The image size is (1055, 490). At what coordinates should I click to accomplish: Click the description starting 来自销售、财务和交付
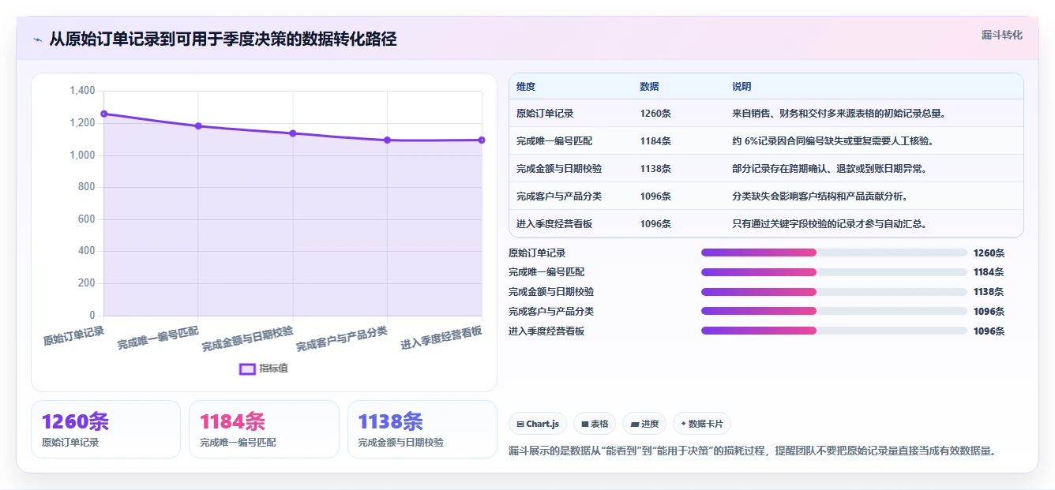click(x=839, y=114)
